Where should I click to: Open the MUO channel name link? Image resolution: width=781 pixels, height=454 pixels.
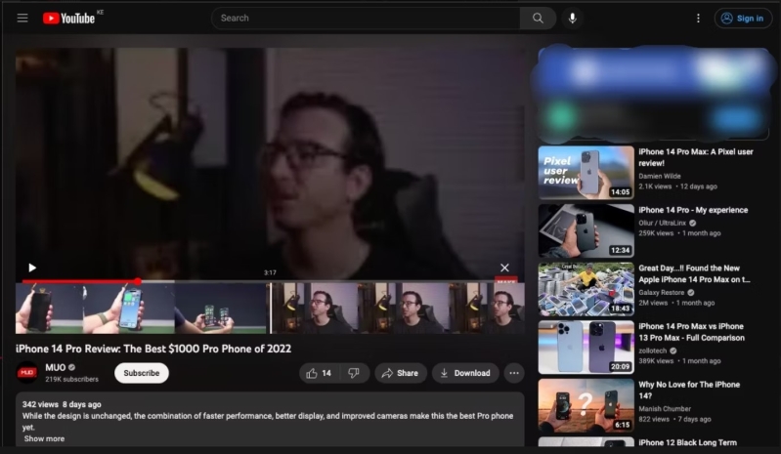(x=56, y=367)
